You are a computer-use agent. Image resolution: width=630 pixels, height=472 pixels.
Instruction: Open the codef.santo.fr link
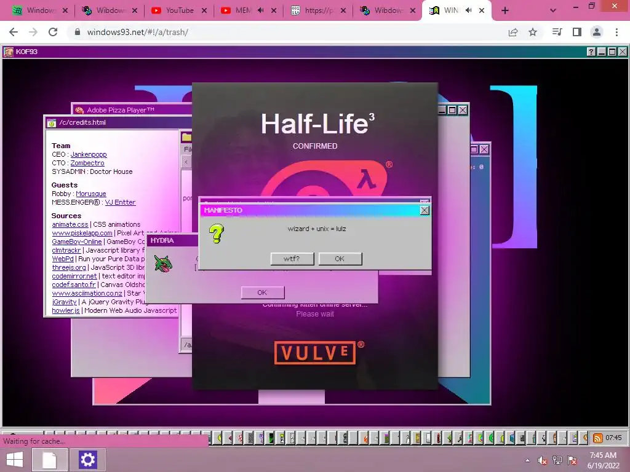tap(74, 285)
